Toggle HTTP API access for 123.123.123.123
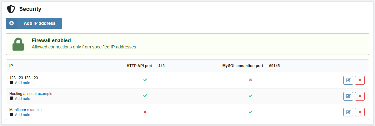375x126 pixels. pyautogui.click(x=145, y=80)
